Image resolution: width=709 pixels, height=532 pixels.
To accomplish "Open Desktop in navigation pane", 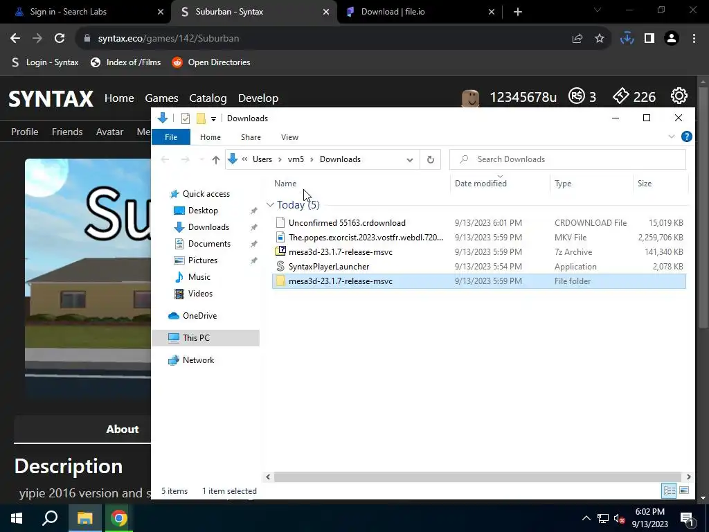I will point(203,211).
